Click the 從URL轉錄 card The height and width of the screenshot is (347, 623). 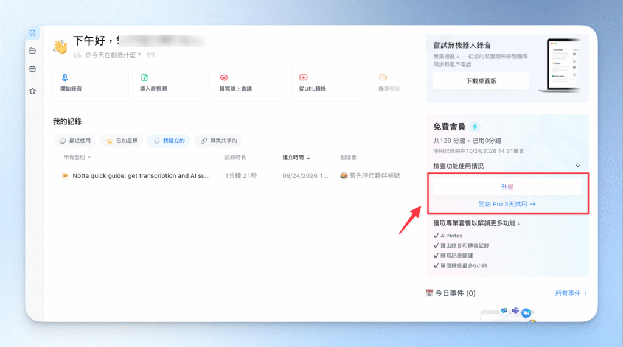(329, 83)
